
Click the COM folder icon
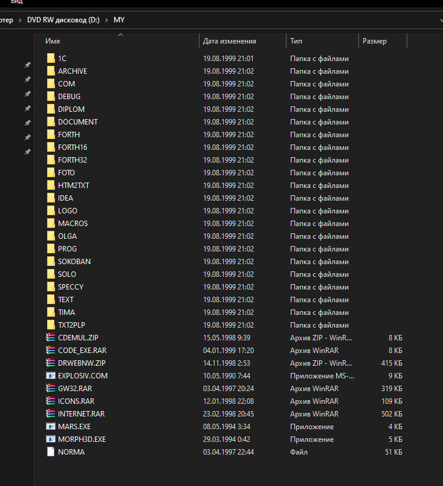[x=51, y=83]
